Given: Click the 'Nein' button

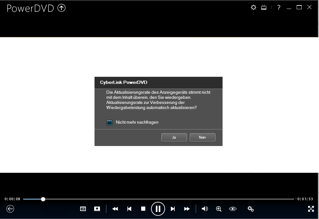Looking at the screenshot, I should (202, 137).
